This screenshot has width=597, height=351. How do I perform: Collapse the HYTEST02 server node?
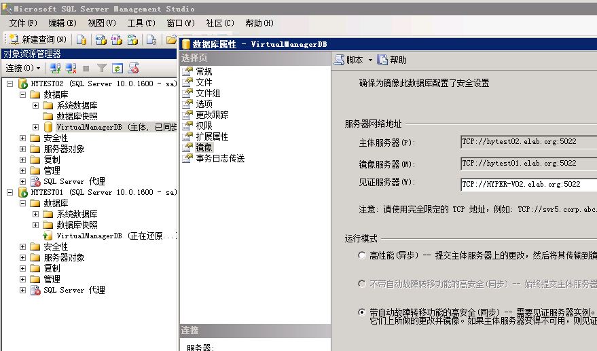point(10,84)
